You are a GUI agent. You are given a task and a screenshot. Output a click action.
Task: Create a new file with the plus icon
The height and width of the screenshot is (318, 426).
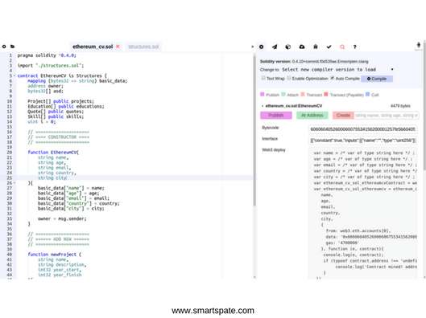[x=4, y=47]
